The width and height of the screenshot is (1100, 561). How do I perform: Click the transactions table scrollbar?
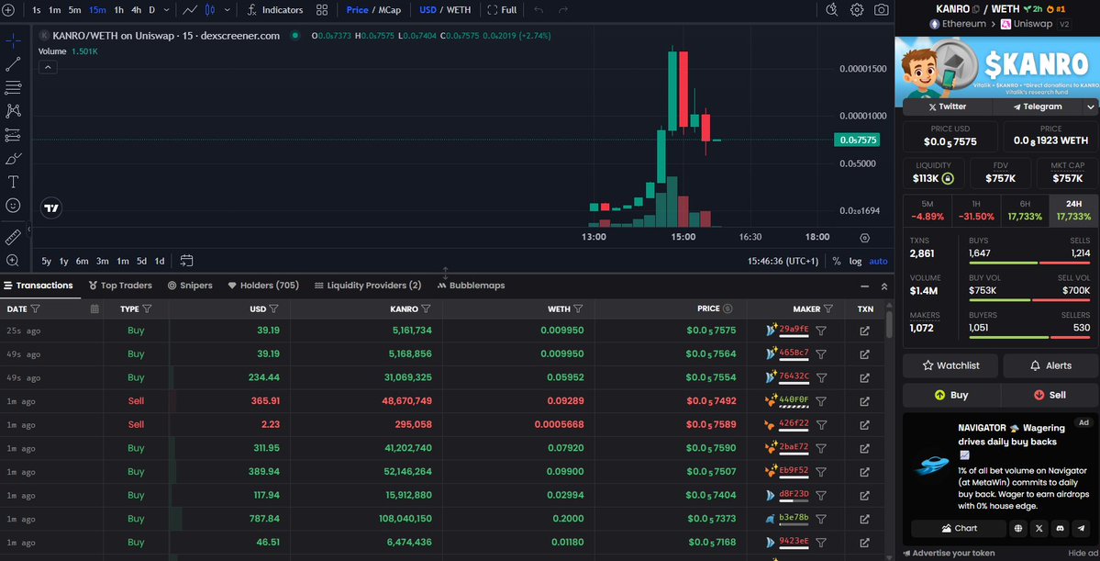tap(889, 325)
